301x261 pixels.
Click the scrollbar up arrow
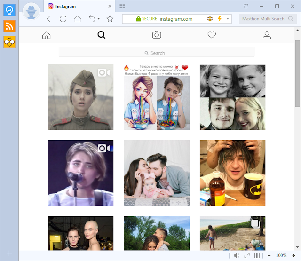pos(297,30)
